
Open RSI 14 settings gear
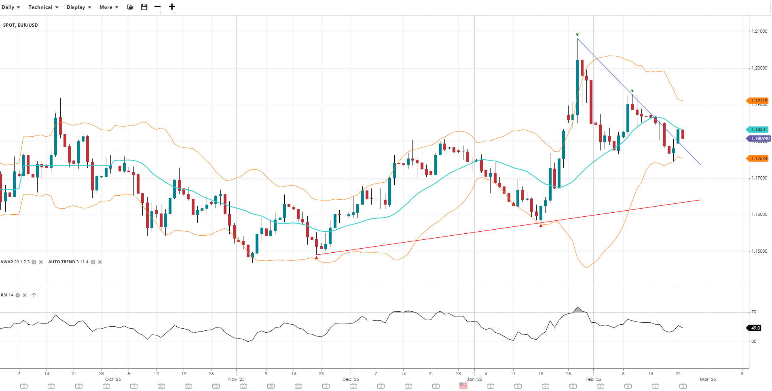[x=18, y=295]
